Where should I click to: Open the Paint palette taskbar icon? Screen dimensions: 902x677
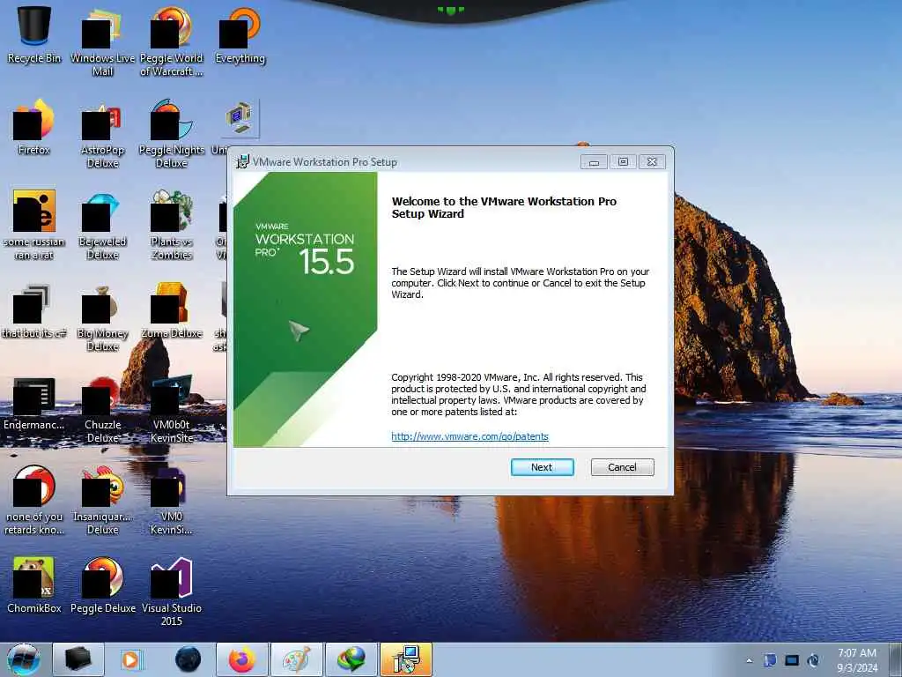tap(297, 659)
